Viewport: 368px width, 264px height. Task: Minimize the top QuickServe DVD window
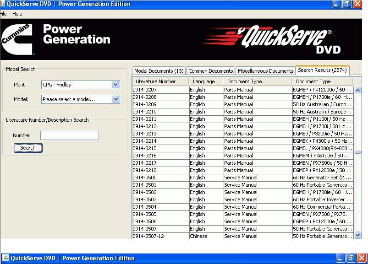coord(336,4)
